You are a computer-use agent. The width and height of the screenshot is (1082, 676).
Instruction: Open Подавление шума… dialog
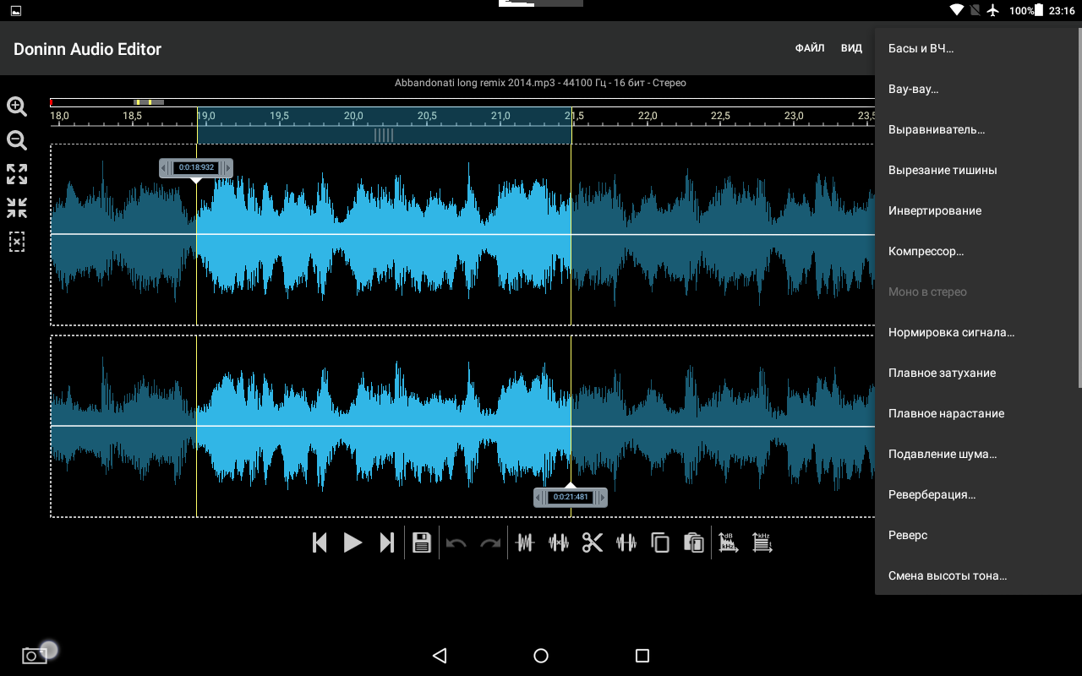click(x=978, y=454)
